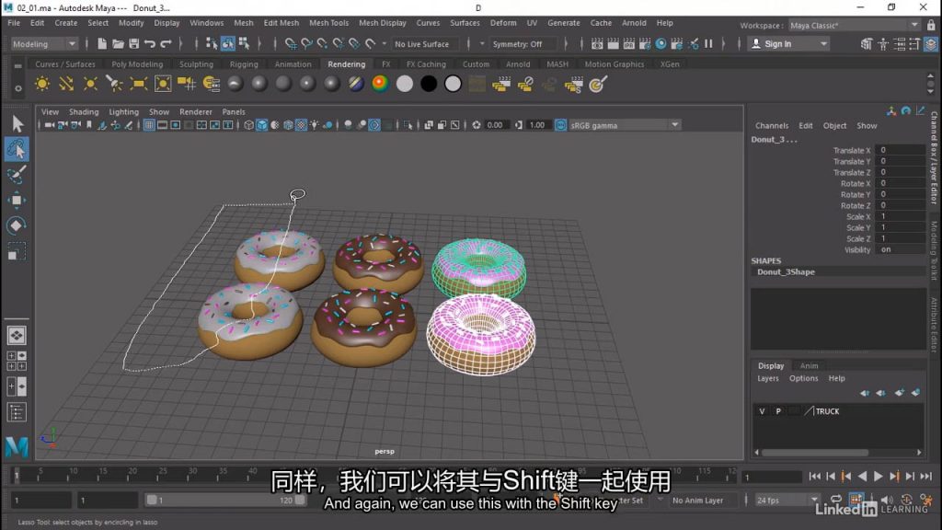Create a directional light from the shelf

pos(66,84)
